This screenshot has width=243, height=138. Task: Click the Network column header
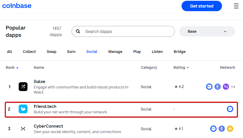pyautogui.click(x=227, y=67)
